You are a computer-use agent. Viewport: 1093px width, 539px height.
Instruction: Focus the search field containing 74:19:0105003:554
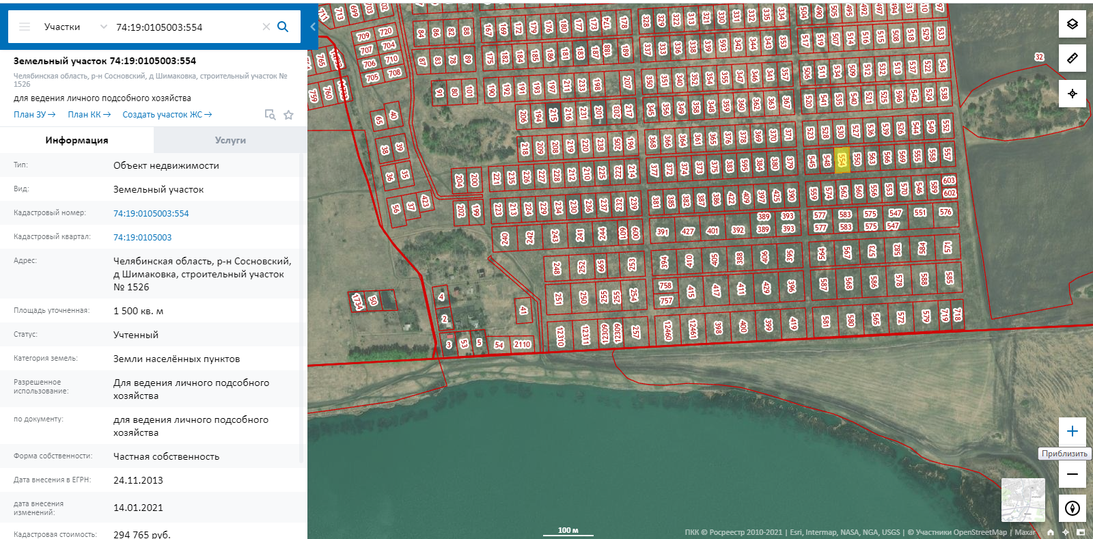click(x=184, y=27)
